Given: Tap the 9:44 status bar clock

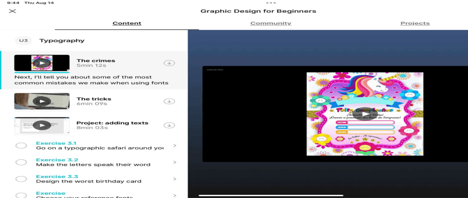Looking at the screenshot, I should (12, 3).
